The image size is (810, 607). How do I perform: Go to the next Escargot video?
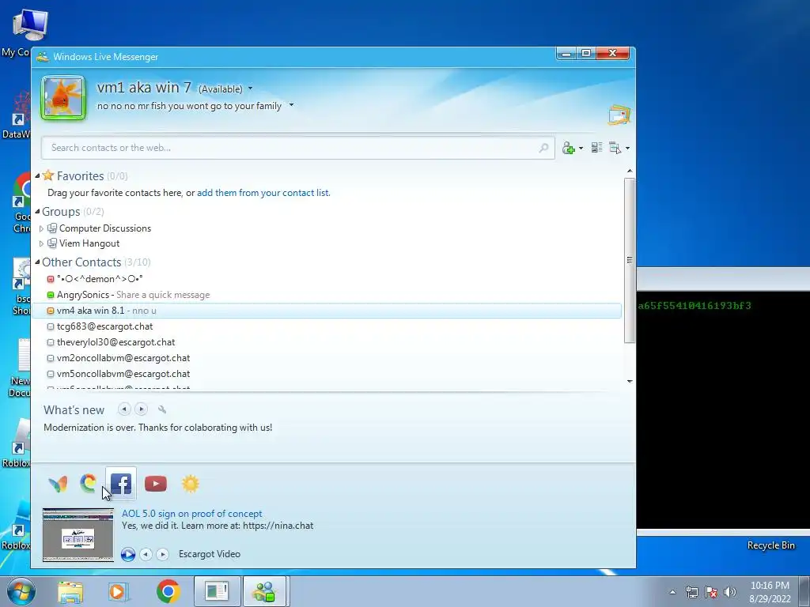tap(163, 554)
